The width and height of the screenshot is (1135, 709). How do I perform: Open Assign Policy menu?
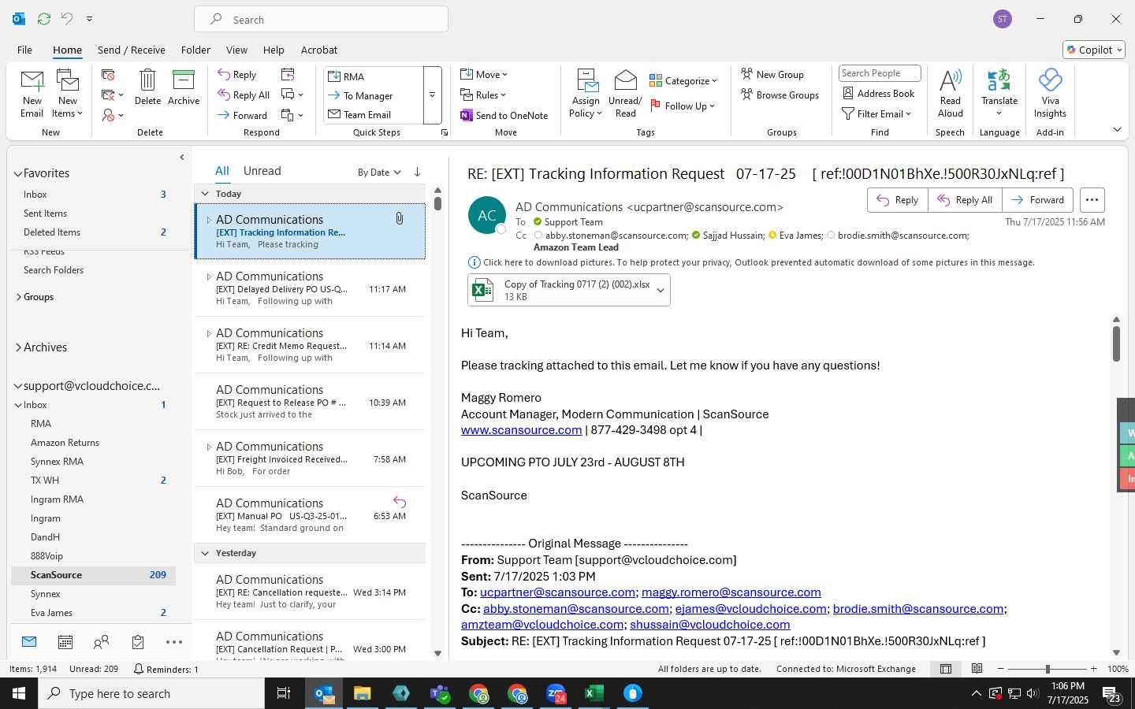click(x=586, y=93)
